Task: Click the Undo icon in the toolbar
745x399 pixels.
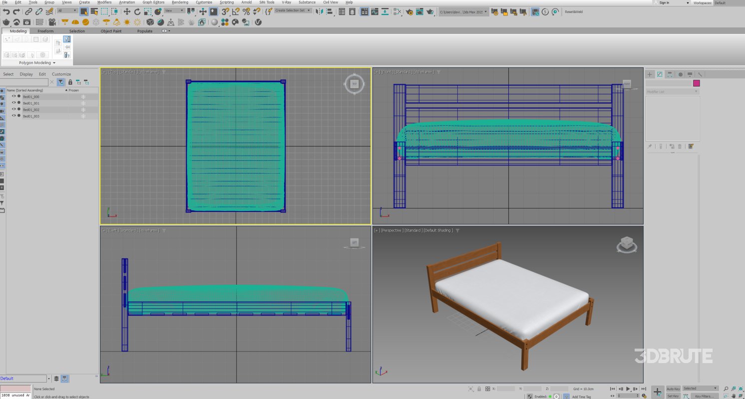Action: tap(6, 11)
